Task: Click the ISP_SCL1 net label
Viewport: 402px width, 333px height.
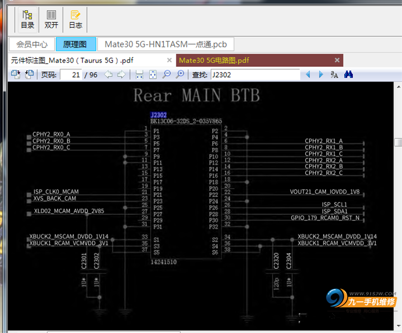Action: tap(334, 205)
